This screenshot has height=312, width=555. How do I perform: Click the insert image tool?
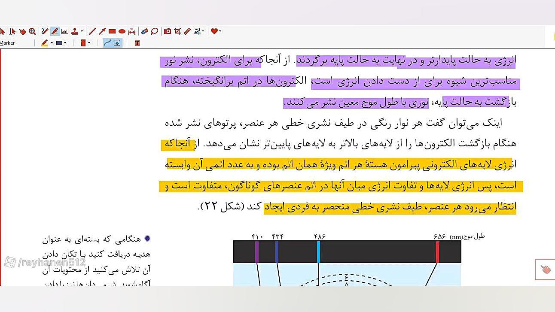197,31
